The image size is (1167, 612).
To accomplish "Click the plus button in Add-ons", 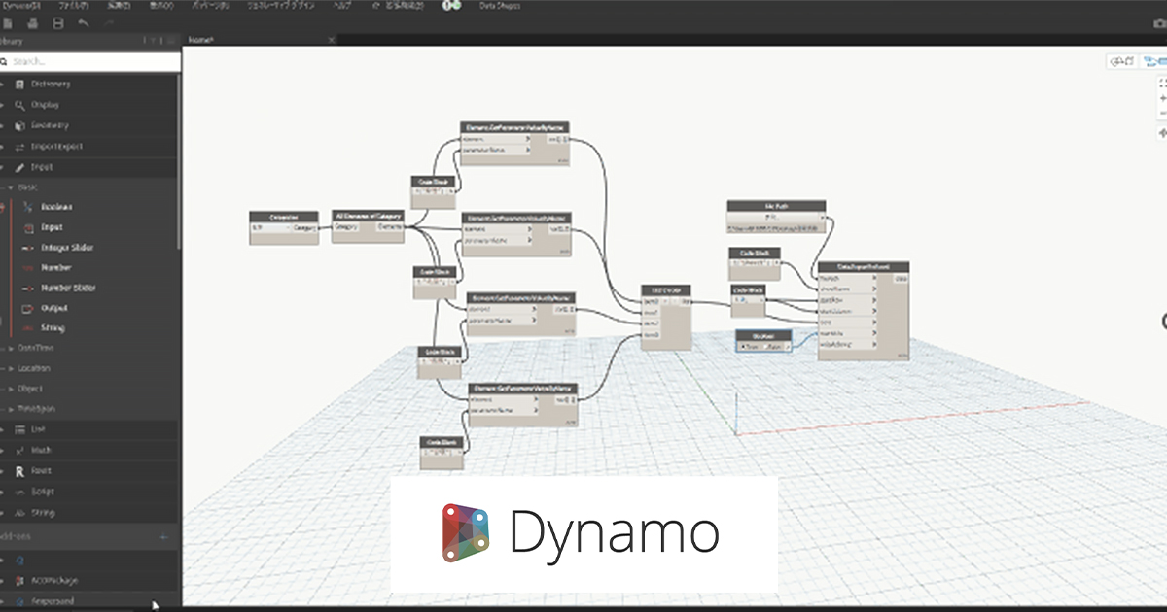I will (x=163, y=535).
